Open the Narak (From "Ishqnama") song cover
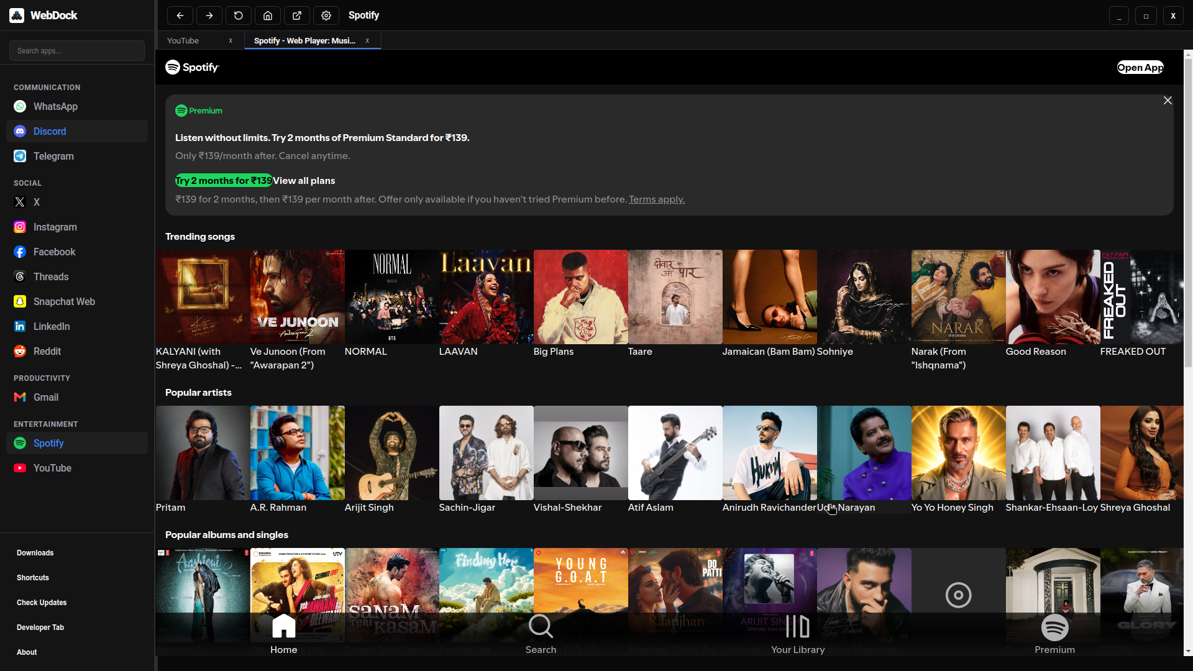The height and width of the screenshot is (671, 1193). pyautogui.click(x=958, y=297)
